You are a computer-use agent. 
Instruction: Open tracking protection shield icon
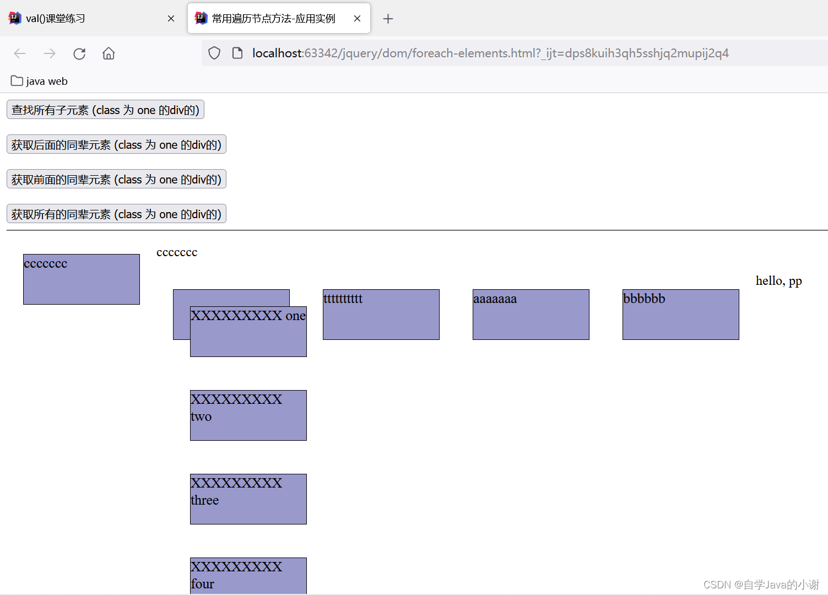[x=214, y=53]
